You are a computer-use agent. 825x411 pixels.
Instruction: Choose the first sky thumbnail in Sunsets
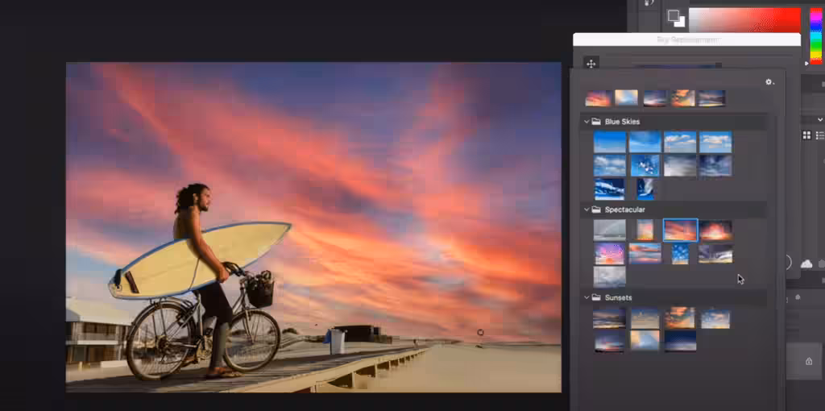[609, 318]
